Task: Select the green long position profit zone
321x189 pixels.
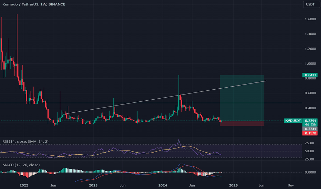Action: pos(242,98)
